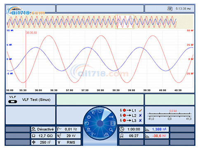The width and height of the screenshot is (200, 150).
Task: Click the ohm icon beside 12,7 GΩ
Action: click(33, 136)
